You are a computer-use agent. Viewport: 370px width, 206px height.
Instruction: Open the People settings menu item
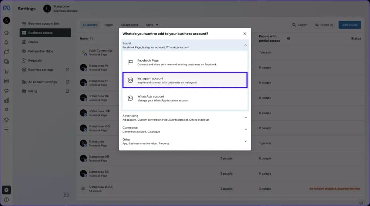click(x=33, y=42)
